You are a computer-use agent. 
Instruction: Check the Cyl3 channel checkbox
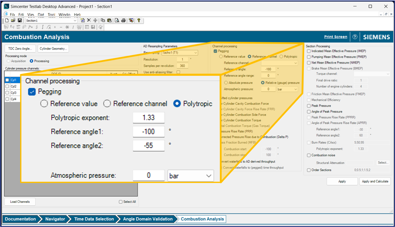pos(7,92)
